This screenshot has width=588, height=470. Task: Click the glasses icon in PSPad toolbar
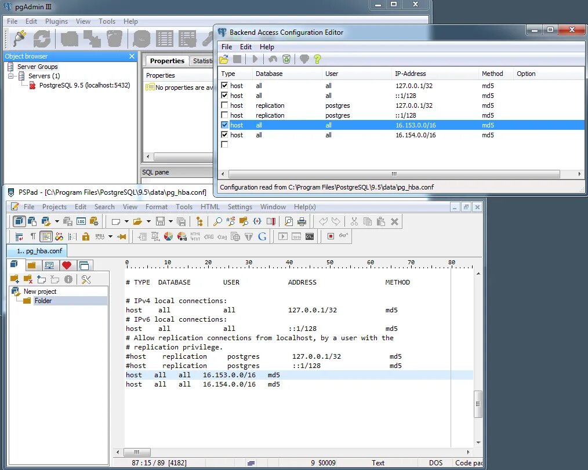click(x=343, y=236)
